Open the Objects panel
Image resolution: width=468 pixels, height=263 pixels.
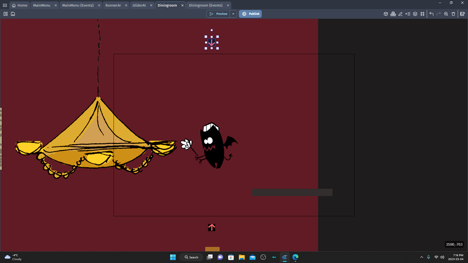[386, 14]
